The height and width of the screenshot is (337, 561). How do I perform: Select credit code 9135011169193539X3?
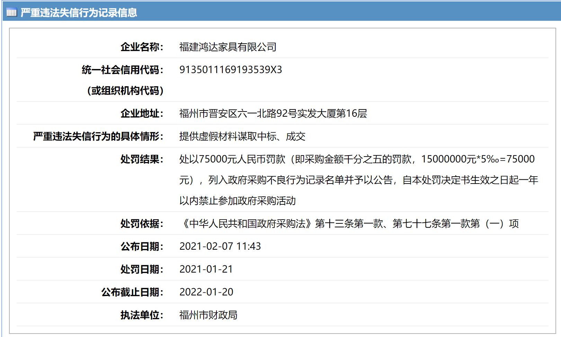[231, 70]
